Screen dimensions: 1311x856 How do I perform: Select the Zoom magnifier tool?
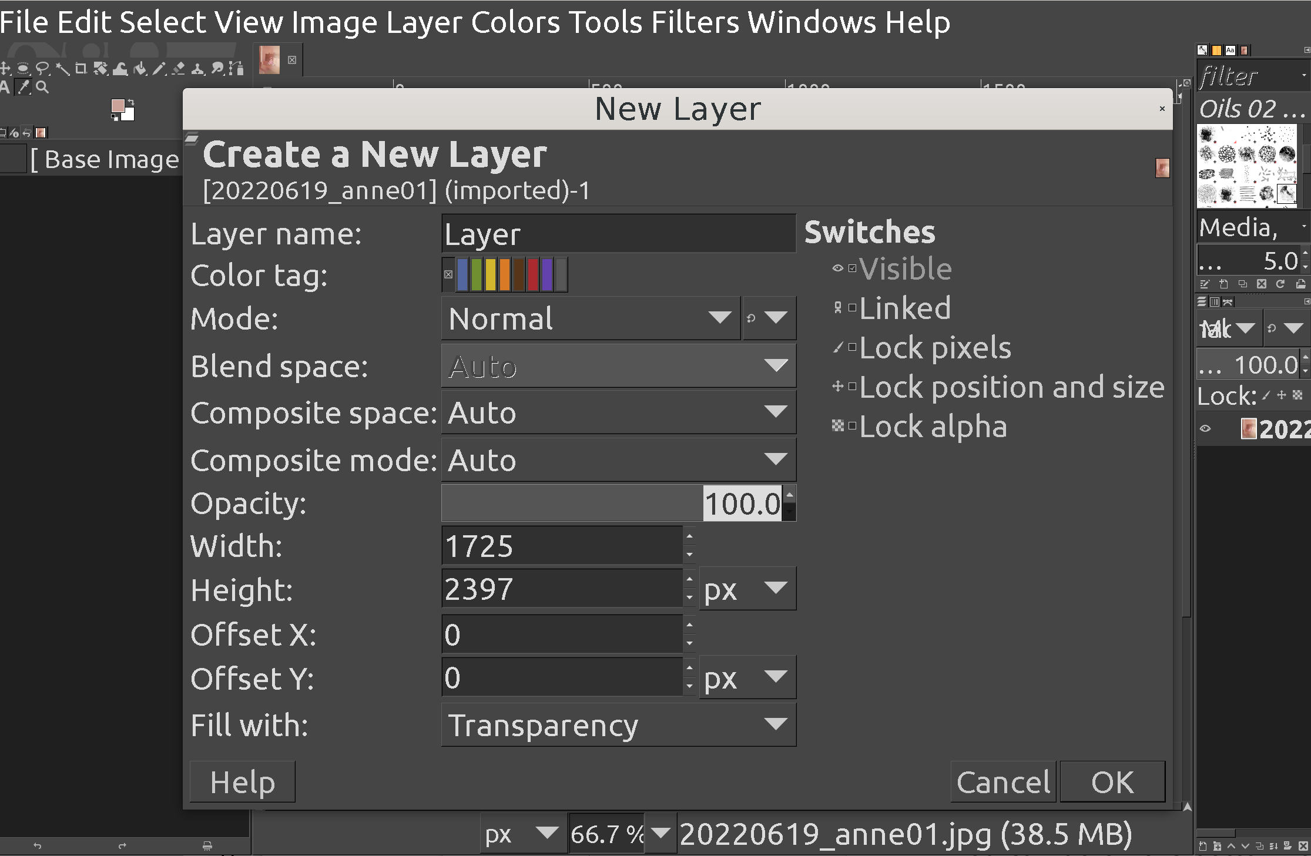click(x=42, y=88)
